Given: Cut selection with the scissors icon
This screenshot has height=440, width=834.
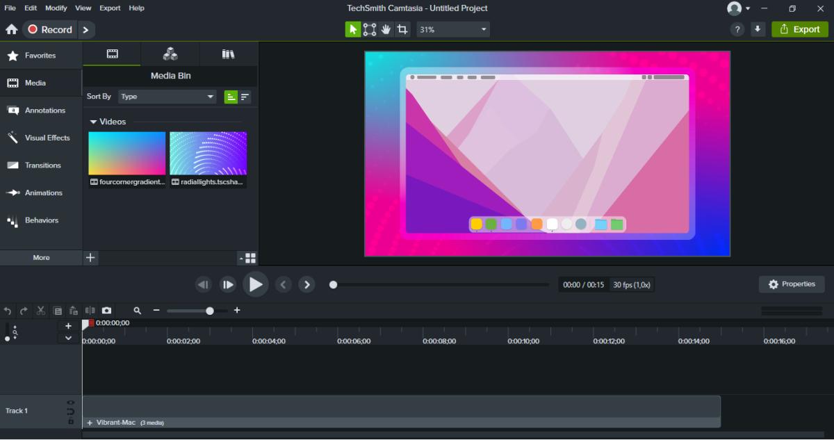Looking at the screenshot, I should click(x=40, y=311).
